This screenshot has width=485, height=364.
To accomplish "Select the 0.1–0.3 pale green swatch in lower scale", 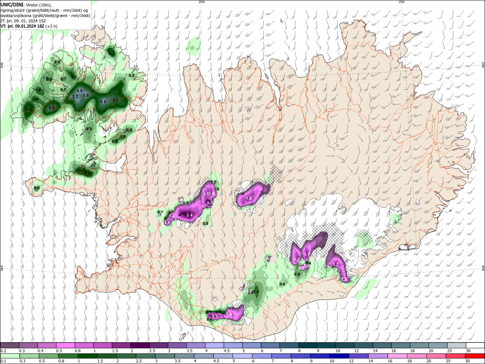I will click(x=9, y=356).
